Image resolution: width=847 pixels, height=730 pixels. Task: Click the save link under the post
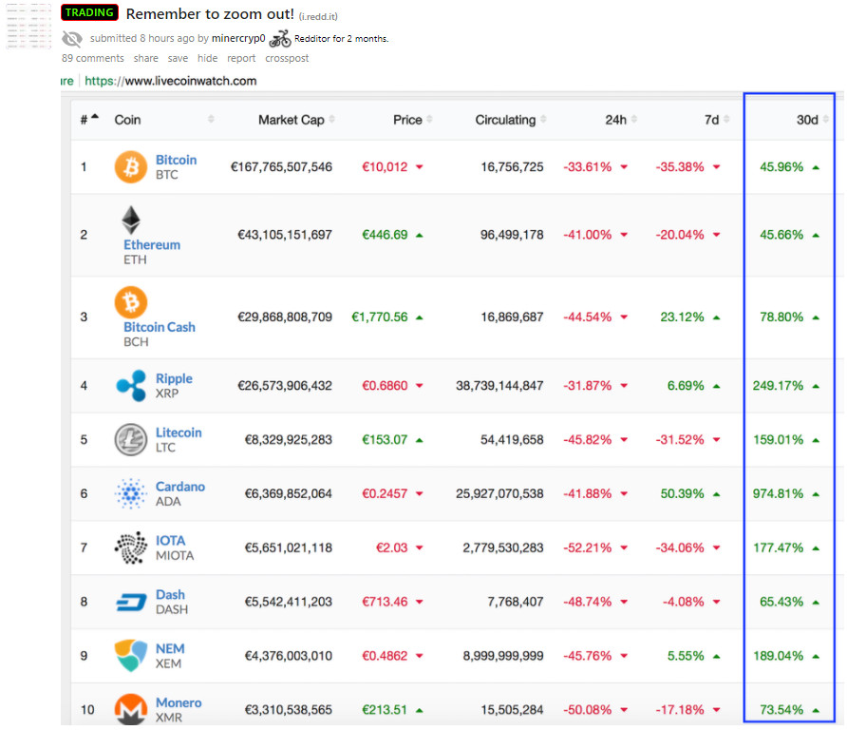click(x=178, y=58)
